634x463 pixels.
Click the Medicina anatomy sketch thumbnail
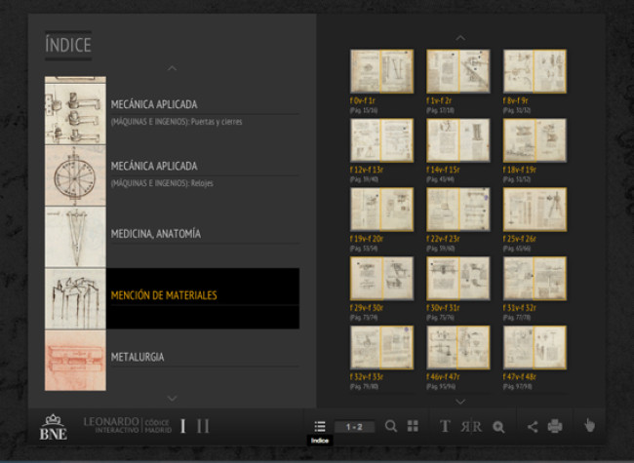coord(75,237)
